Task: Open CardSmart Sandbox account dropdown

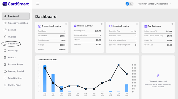Action: tap(154, 4)
